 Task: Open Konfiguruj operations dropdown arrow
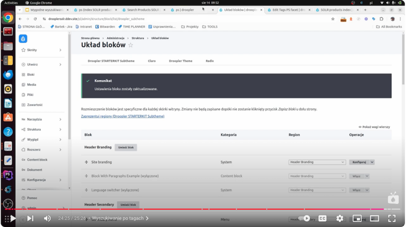pyautogui.click(x=372, y=162)
